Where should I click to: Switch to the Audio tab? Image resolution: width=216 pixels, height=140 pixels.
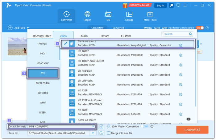coord(84,36)
